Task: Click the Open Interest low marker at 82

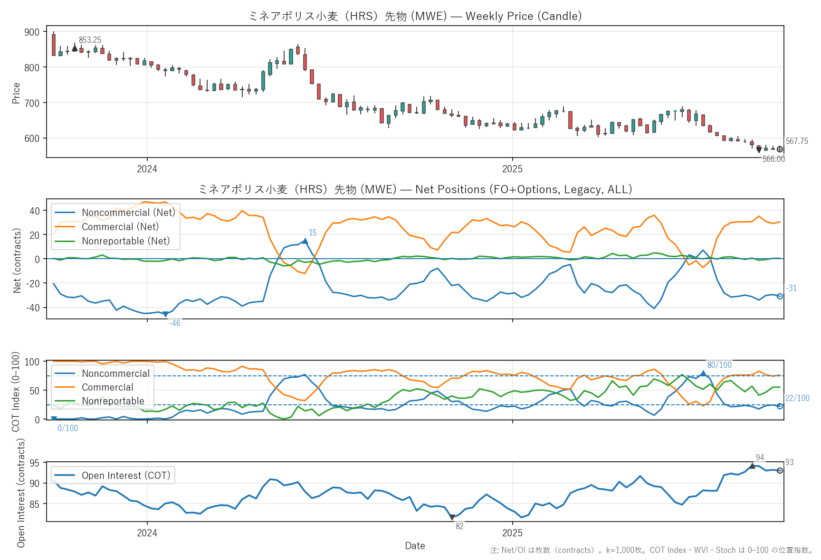Action: click(452, 517)
